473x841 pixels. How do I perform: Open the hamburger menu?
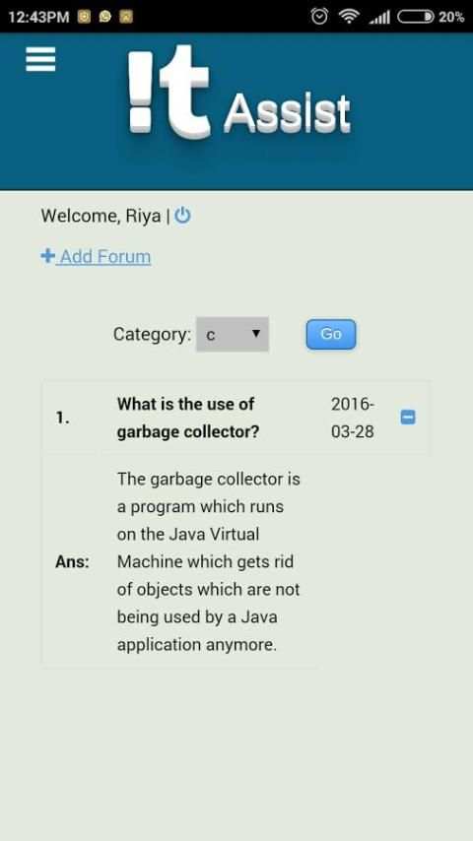point(40,59)
